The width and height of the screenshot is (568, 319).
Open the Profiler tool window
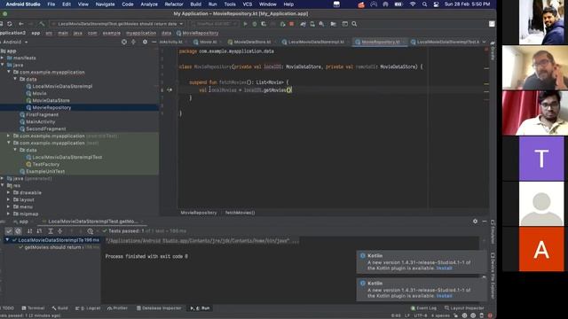118,308
